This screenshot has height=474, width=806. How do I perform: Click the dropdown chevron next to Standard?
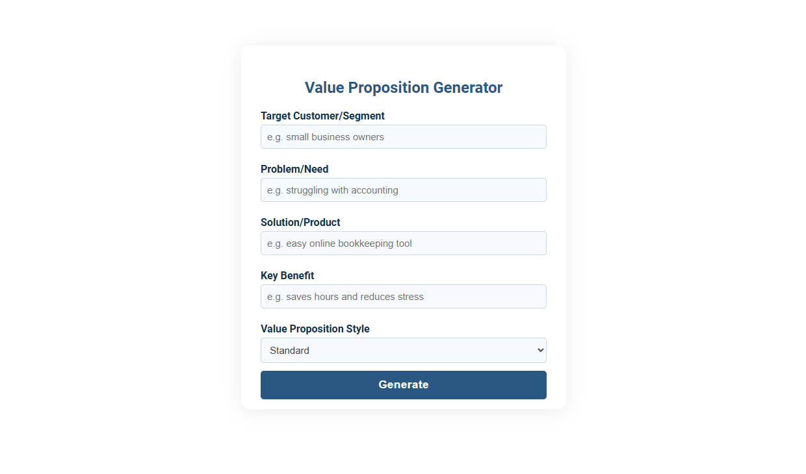[540, 350]
